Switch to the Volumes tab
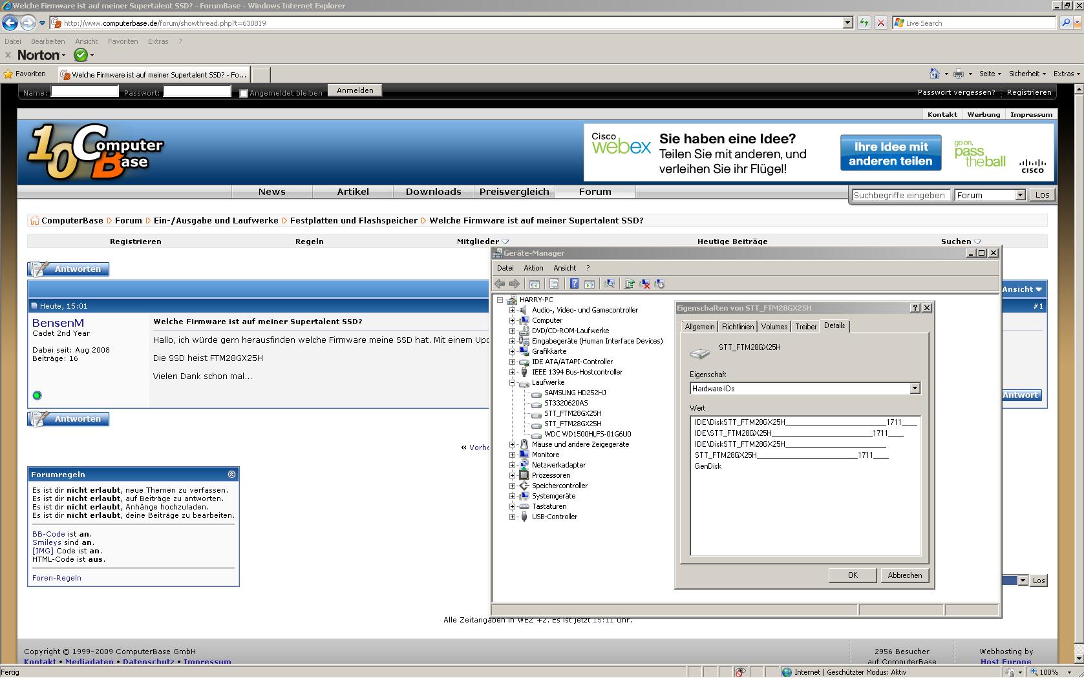The image size is (1084, 678). (774, 327)
